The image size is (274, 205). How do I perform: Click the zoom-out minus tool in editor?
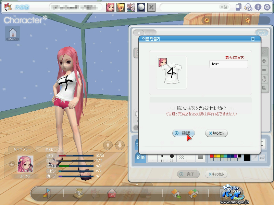point(264,70)
